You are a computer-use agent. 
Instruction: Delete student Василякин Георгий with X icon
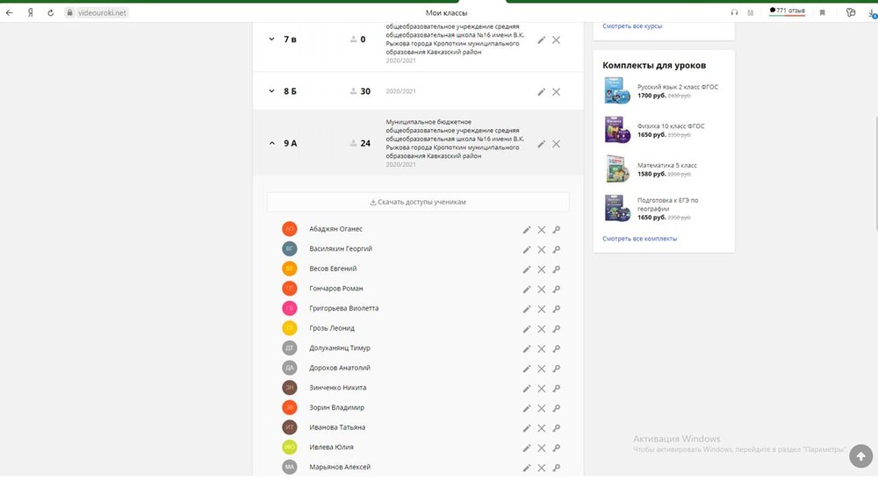point(542,250)
